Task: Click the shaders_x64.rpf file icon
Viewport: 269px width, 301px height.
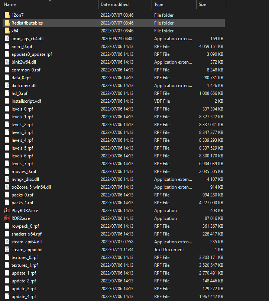Action: 7,234
